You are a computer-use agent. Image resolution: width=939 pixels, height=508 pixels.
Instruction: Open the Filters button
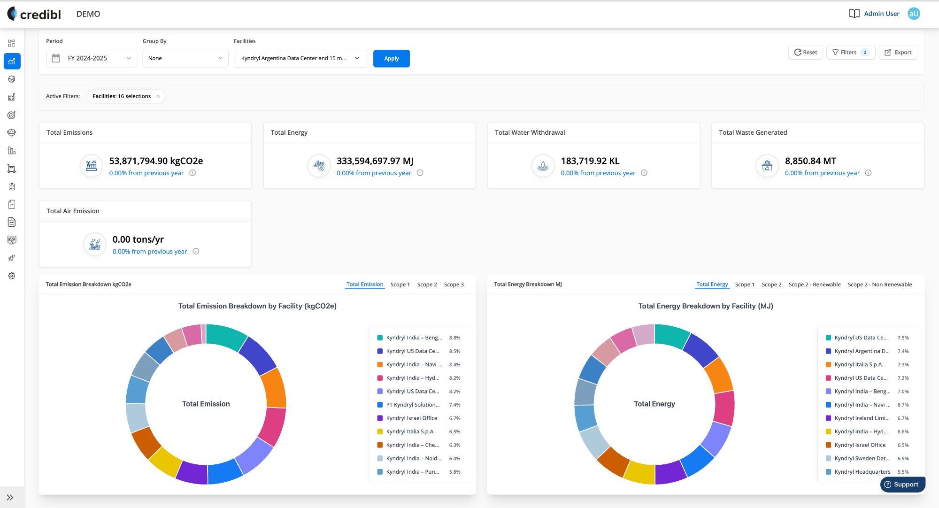click(x=850, y=52)
